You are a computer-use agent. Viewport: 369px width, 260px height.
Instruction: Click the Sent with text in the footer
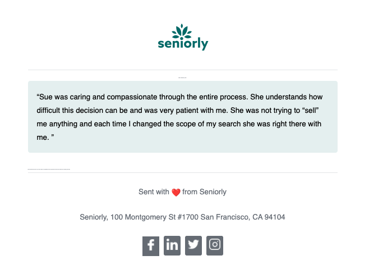tap(154, 192)
